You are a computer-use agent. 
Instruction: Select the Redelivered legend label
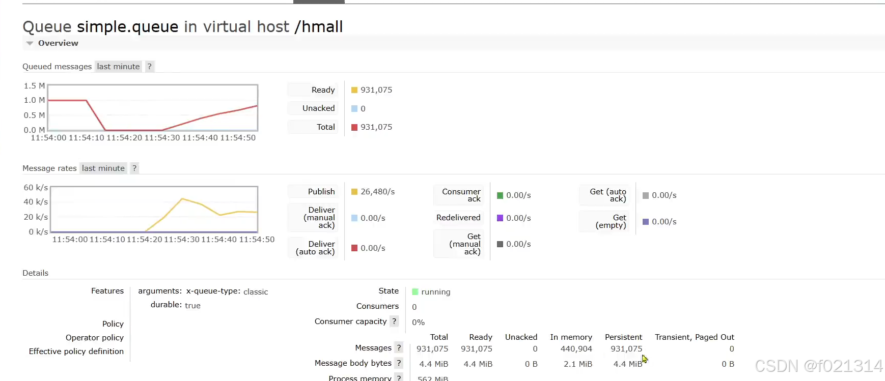point(458,218)
